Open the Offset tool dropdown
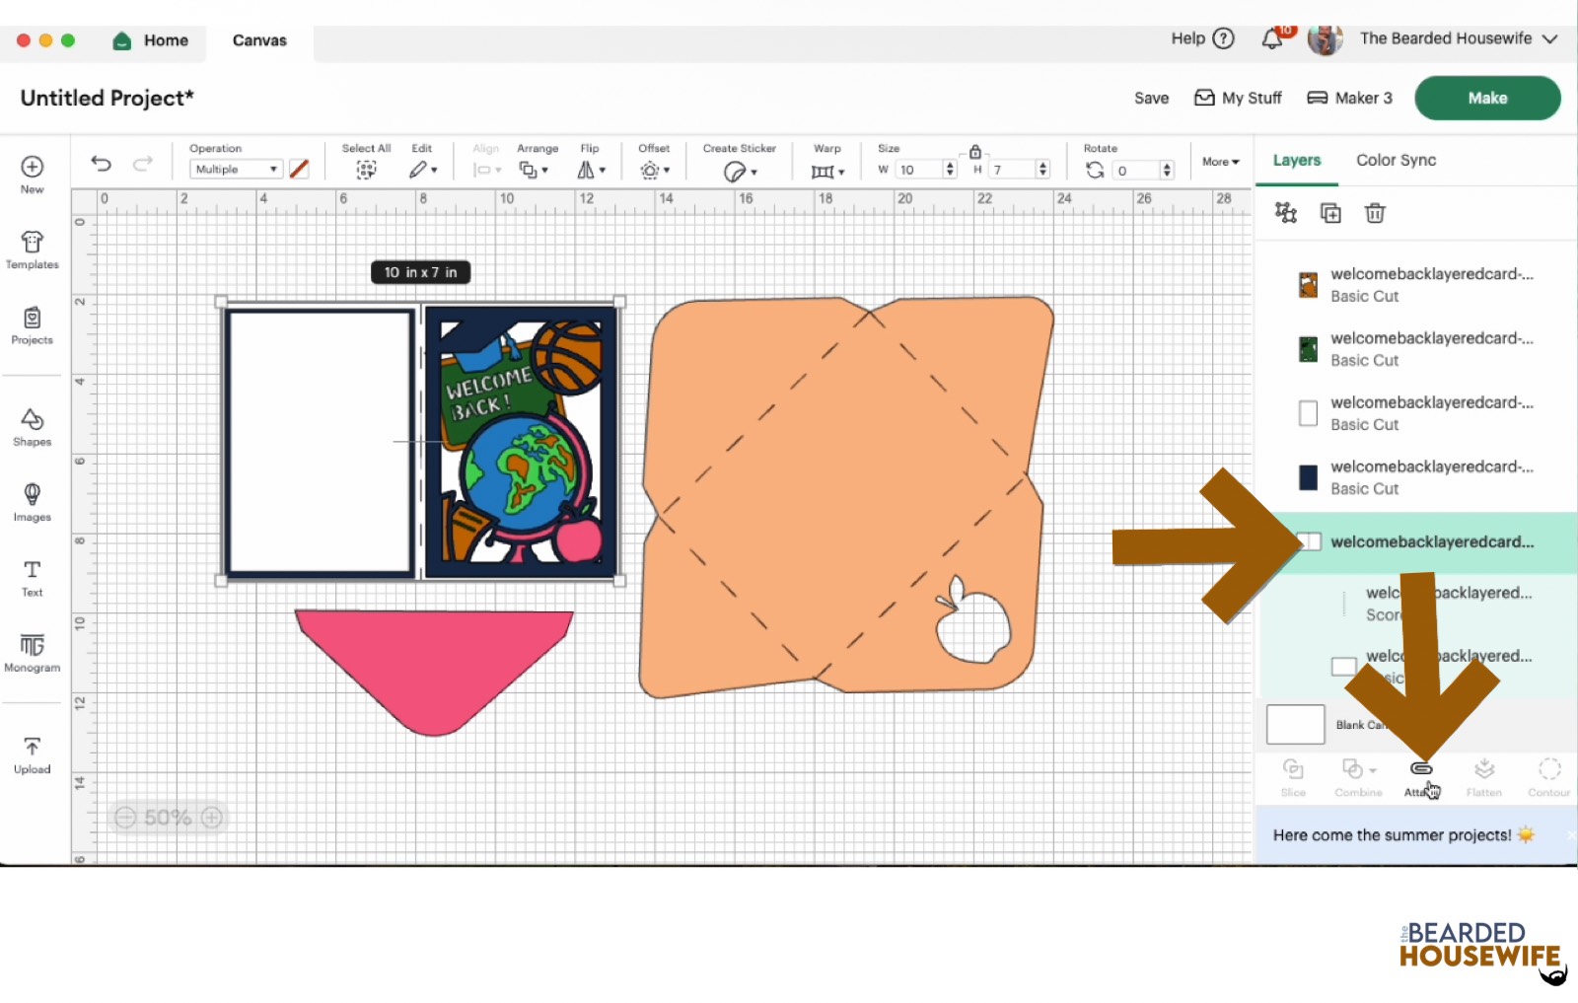The image size is (1578, 1003). (654, 171)
